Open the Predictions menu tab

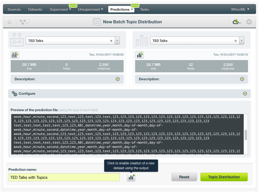pos(122,9)
